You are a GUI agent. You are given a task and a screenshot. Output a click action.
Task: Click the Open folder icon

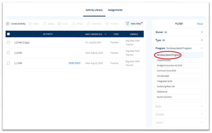30,24
